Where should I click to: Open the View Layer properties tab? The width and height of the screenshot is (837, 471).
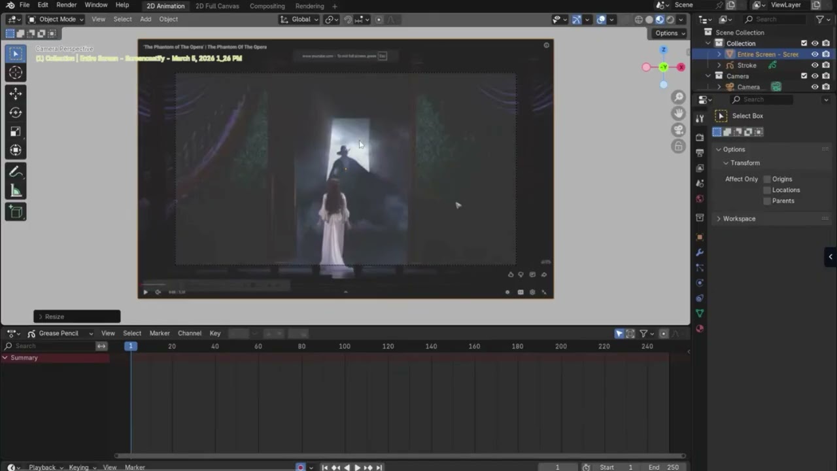[x=700, y=168]
